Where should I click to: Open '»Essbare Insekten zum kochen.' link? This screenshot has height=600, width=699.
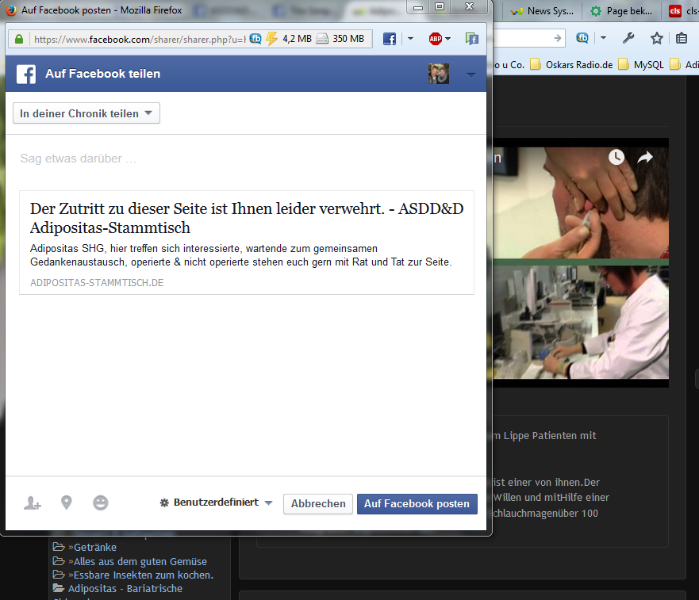pos(141,575)
